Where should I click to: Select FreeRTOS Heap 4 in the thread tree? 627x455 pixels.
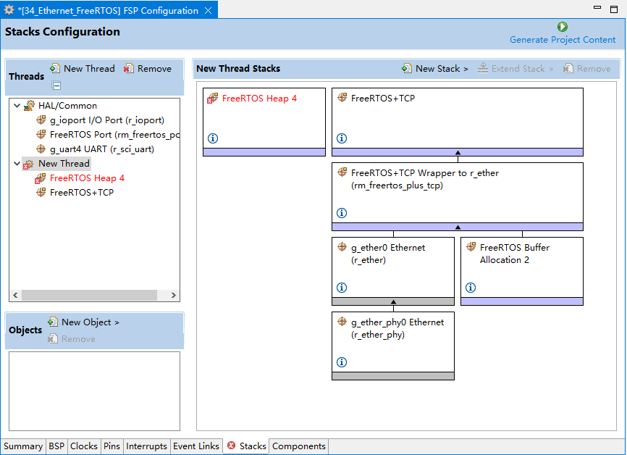[x=80, y=178]
